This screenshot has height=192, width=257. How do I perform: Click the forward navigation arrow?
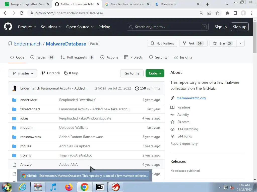[x=14, y=13]
